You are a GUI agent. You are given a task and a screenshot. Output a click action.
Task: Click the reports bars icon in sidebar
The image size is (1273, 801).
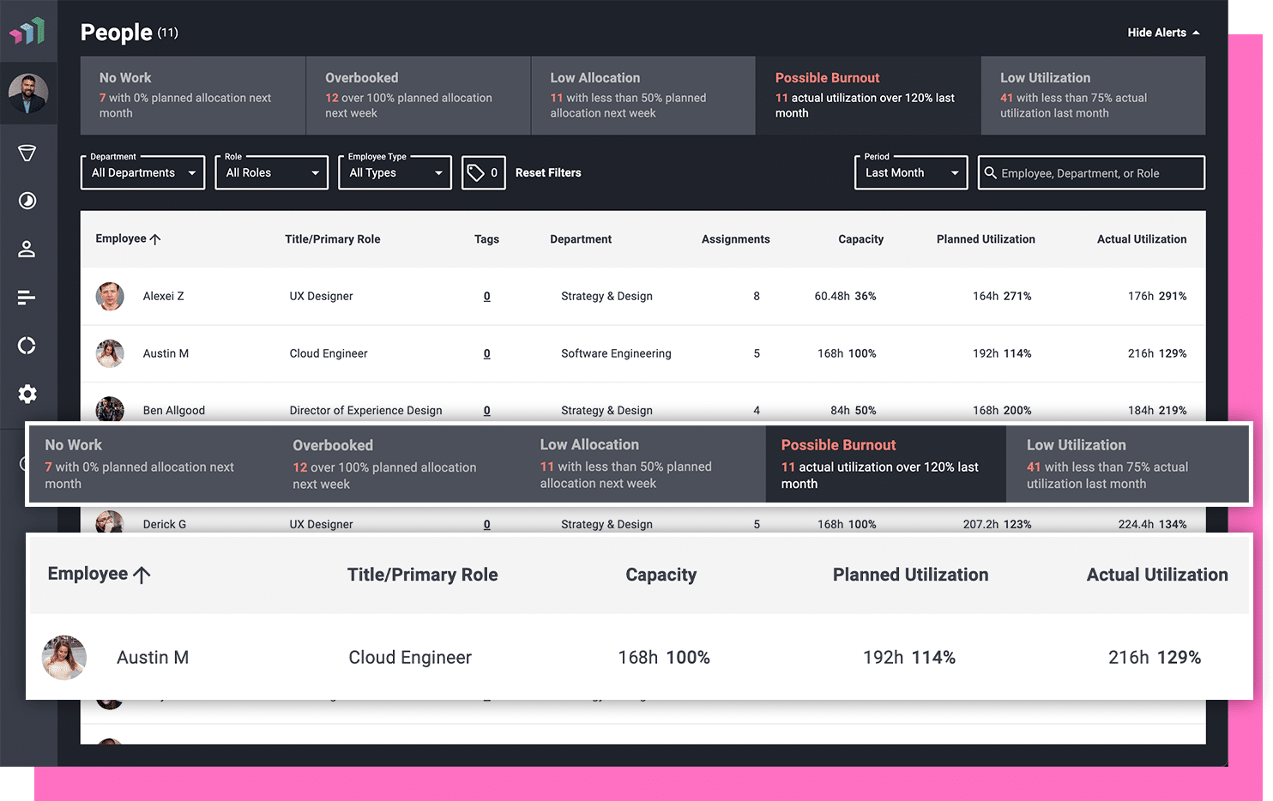(27, 298)
